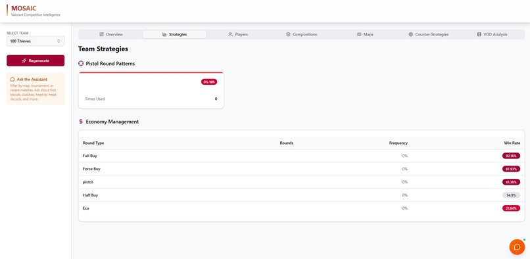The height and width of the screenshot is (259, 530).
Task: Switch to VOD Analysis tab
Action: [492, 34]
